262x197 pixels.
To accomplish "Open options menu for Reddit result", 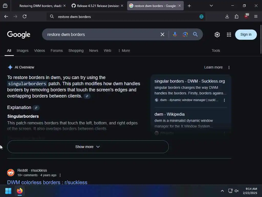I will pos(60,175).
